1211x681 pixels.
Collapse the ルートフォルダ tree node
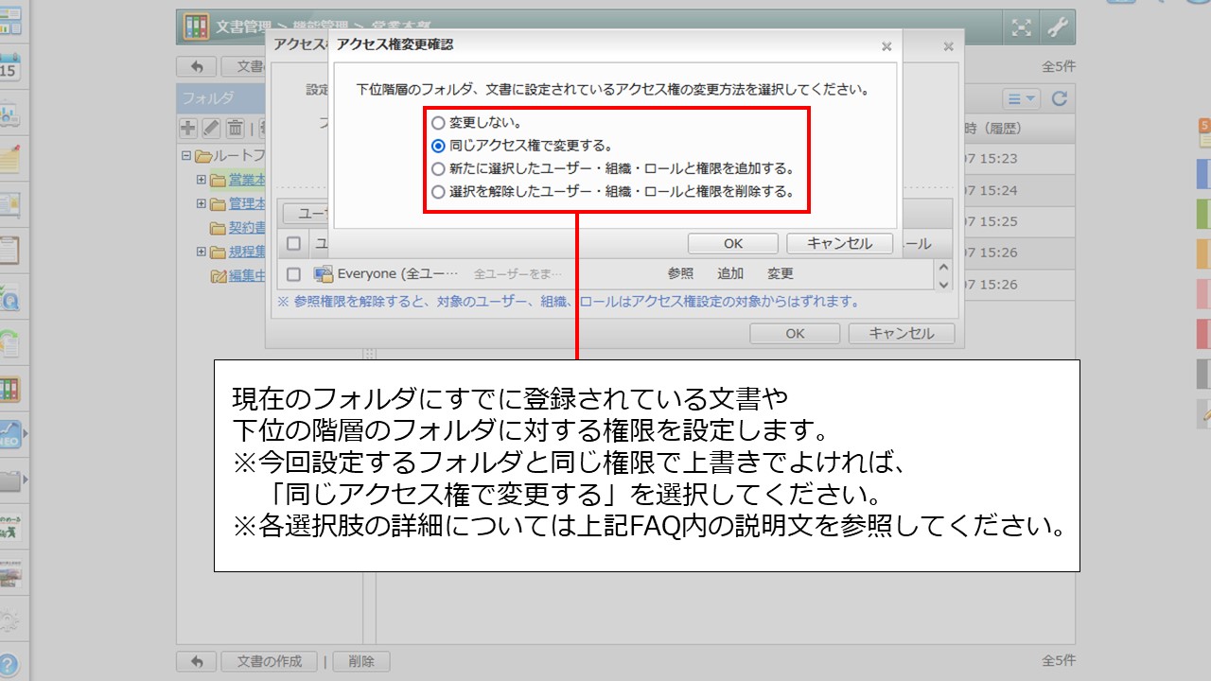[186, 156]
